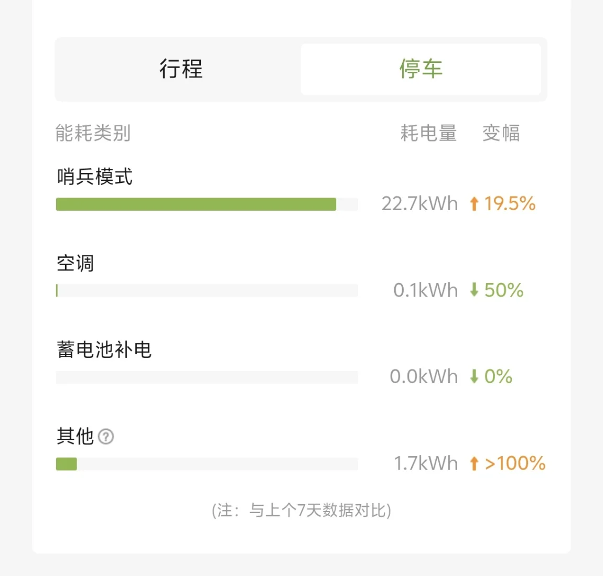Click the green down arrow beside 0%

pos(474,376)
